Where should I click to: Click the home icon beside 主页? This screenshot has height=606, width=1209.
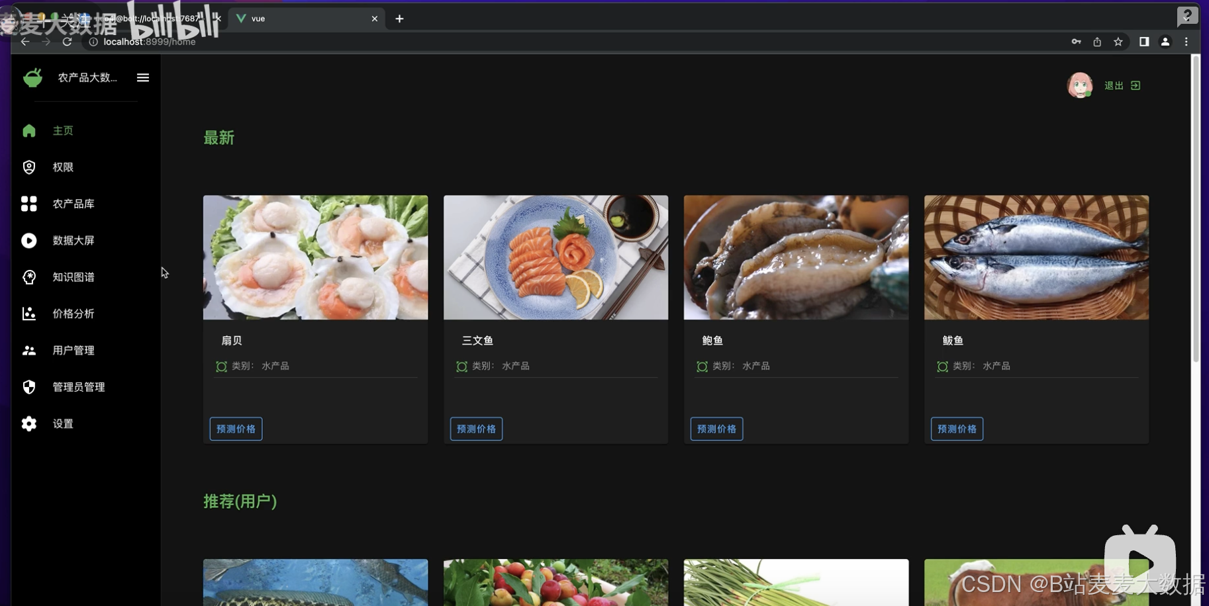point(28,130)
